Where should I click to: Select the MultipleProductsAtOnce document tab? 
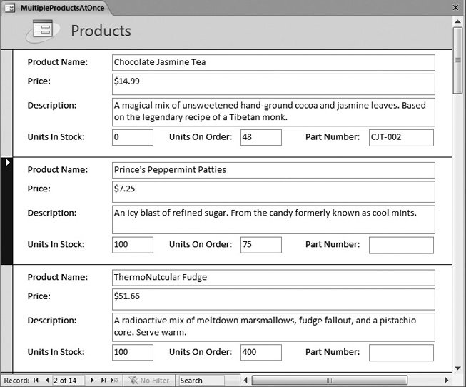(59, 6)
